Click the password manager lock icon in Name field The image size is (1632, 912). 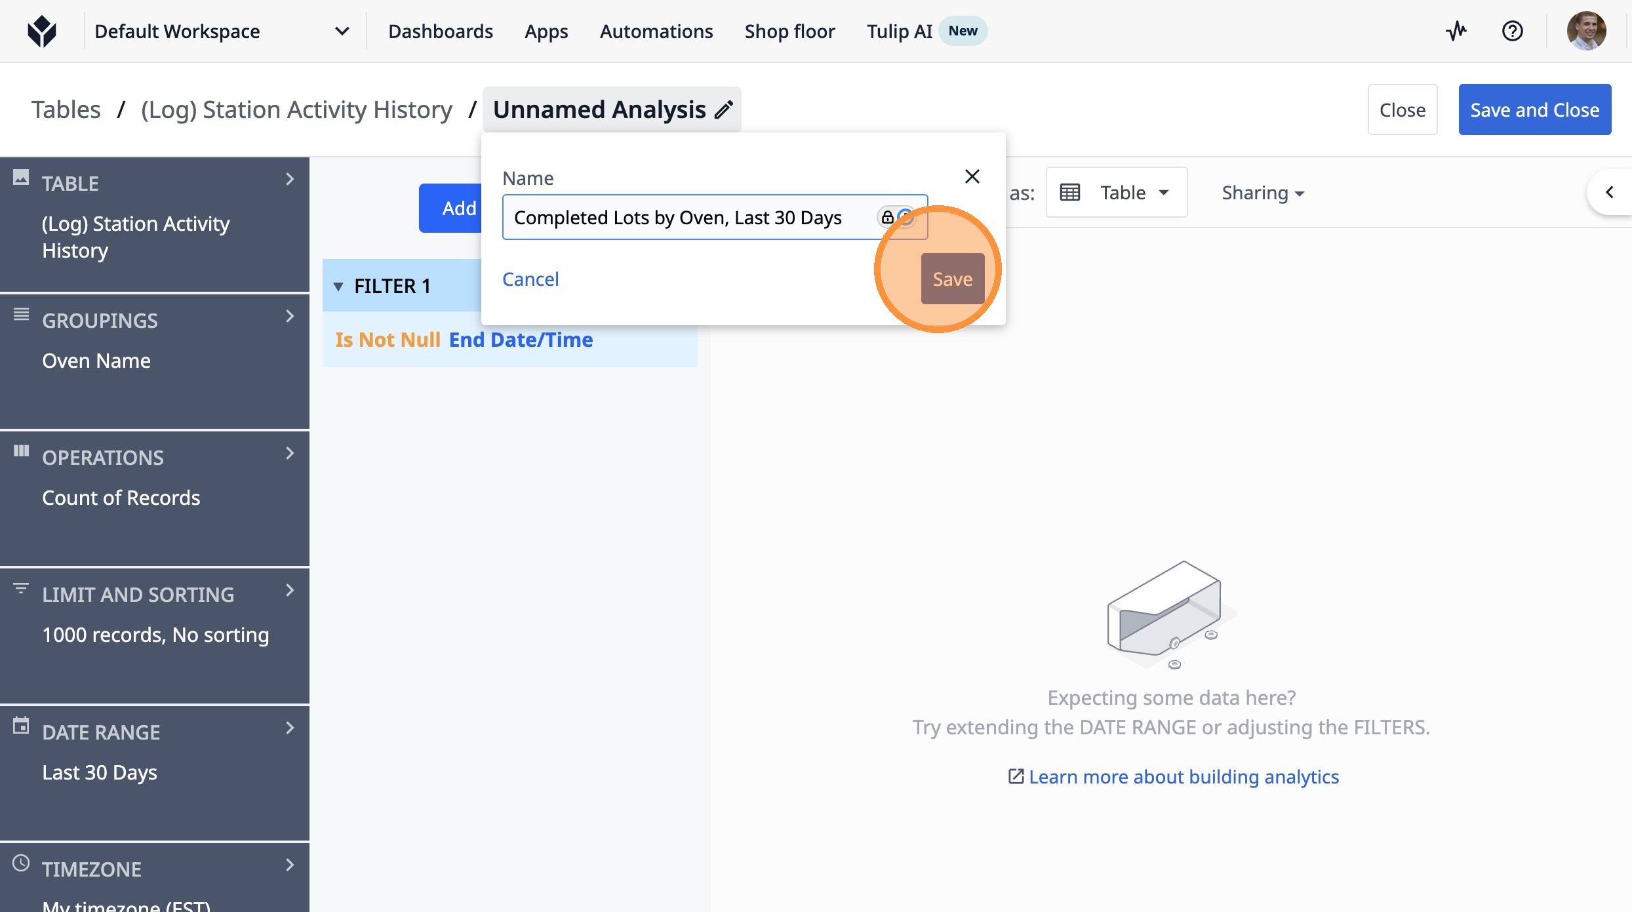887,217
